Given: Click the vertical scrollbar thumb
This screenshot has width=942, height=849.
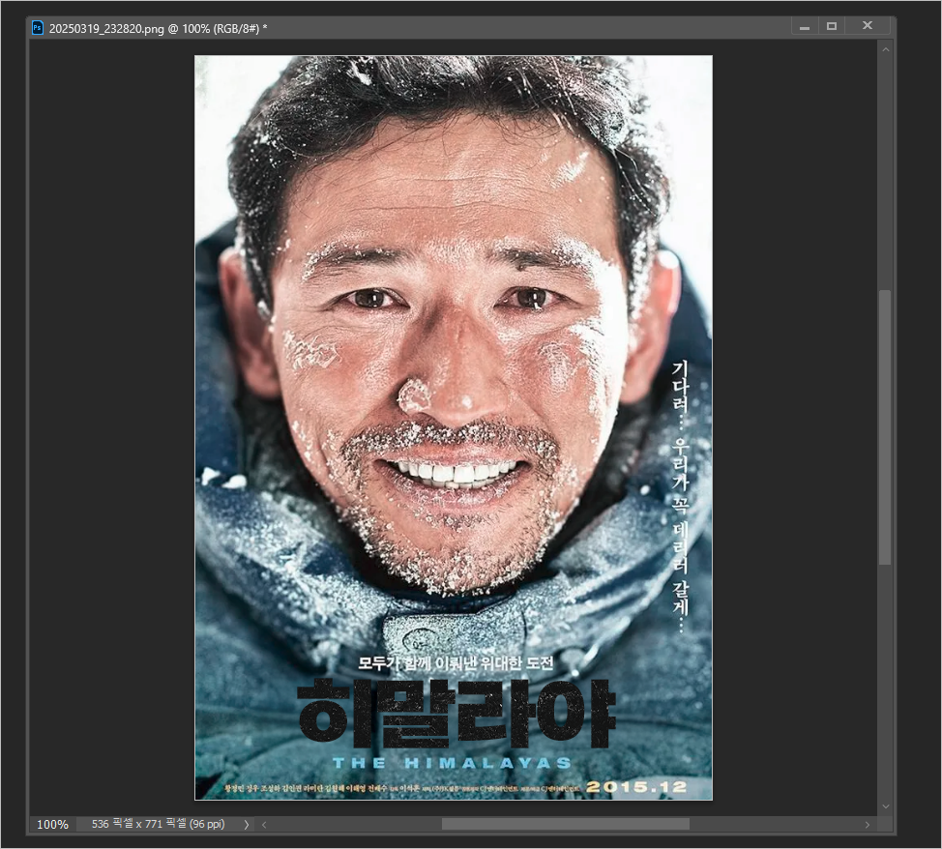Looking at the screenshot, I should coord(885,427).
